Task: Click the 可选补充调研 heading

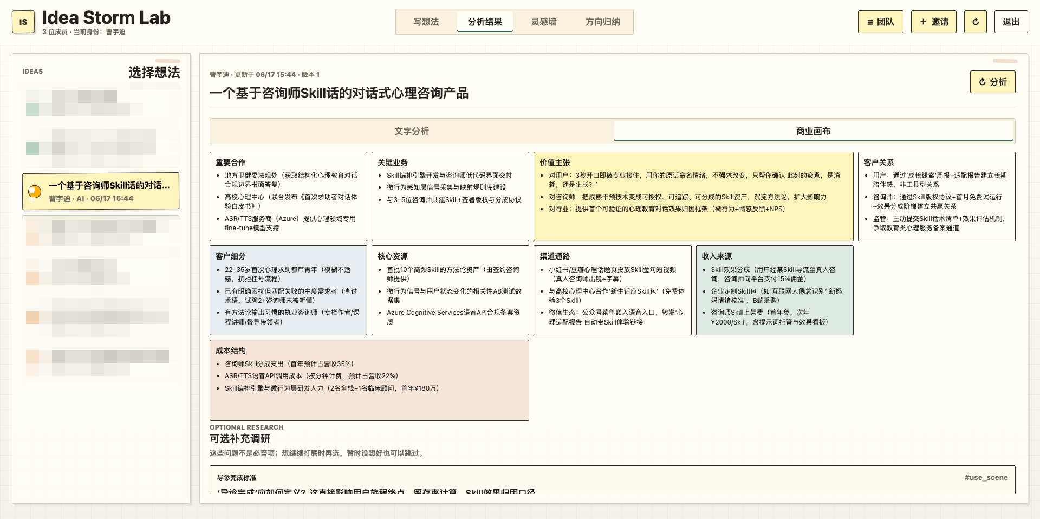Action: (240, 438)
